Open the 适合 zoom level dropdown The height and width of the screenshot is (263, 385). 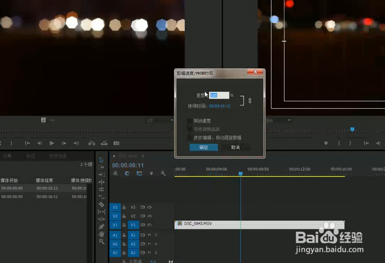(x=278, y=120)
